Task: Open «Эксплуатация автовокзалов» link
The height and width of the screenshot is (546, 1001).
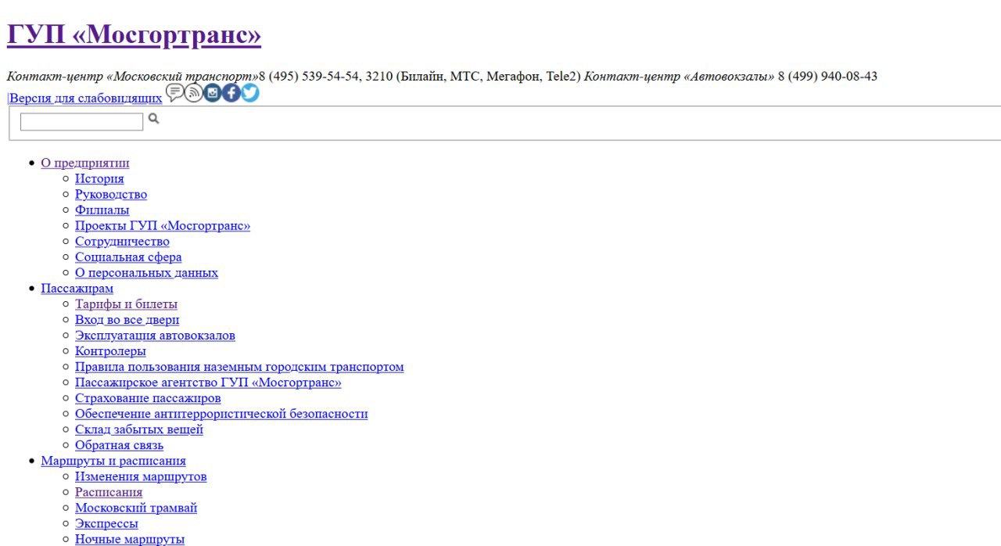Action: coord(155,335)
